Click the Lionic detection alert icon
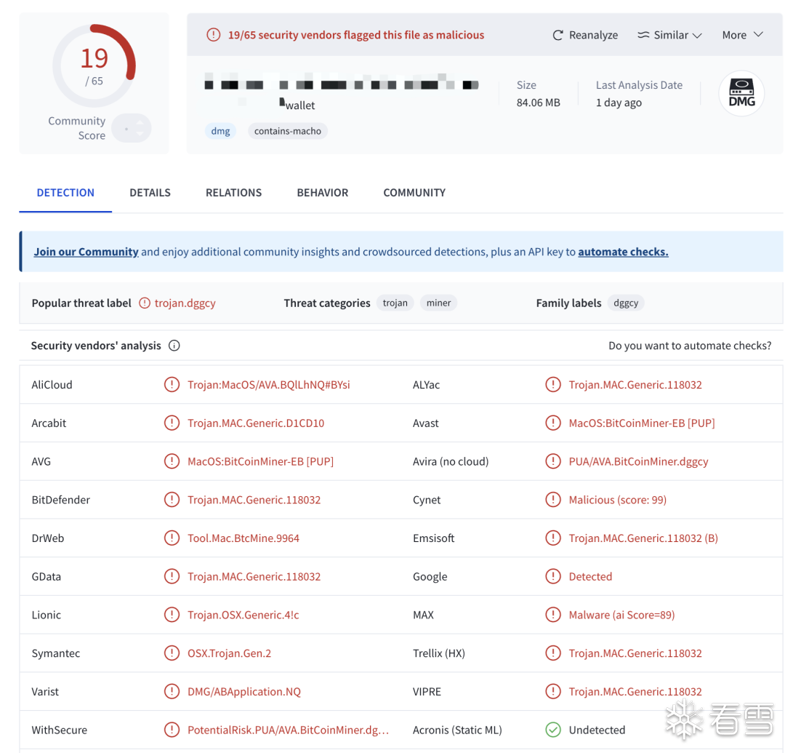 coord(172,615)
